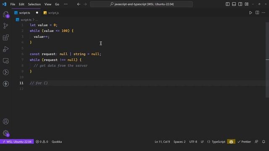Open the View menu
The width and height of the screenshot is (269, 151).
point(47,4)
